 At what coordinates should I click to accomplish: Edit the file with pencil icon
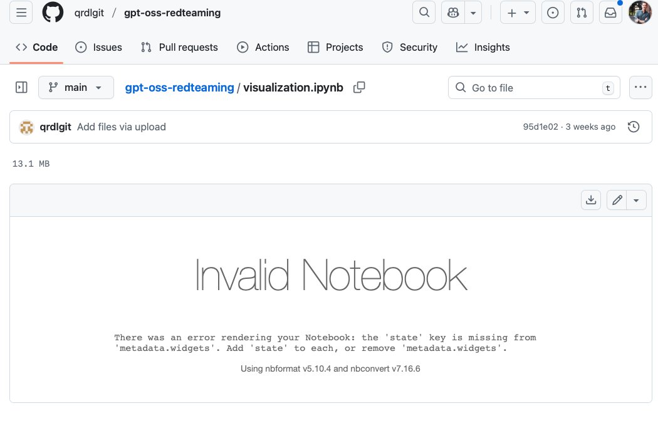pos(617,200)
